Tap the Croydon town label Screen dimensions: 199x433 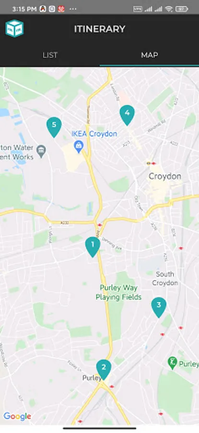(x=165, y=176)
